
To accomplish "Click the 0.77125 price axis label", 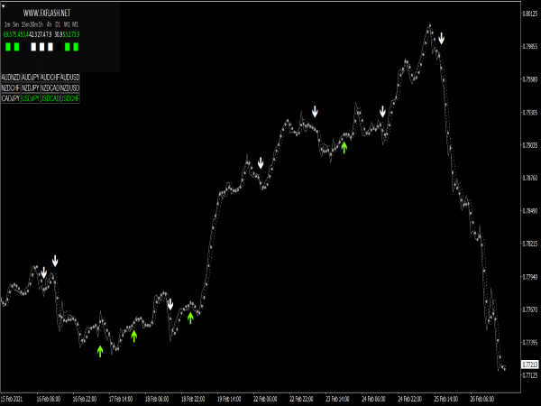I will (x=530, y=375).
